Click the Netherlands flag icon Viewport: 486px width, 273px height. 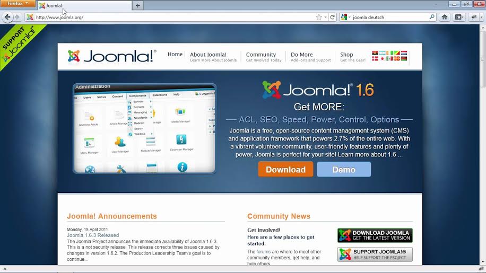(x=404, y=53)
